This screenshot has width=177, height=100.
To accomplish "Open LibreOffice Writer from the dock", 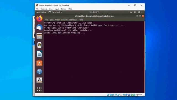I will pyautogui.click(x=39, y=54).
